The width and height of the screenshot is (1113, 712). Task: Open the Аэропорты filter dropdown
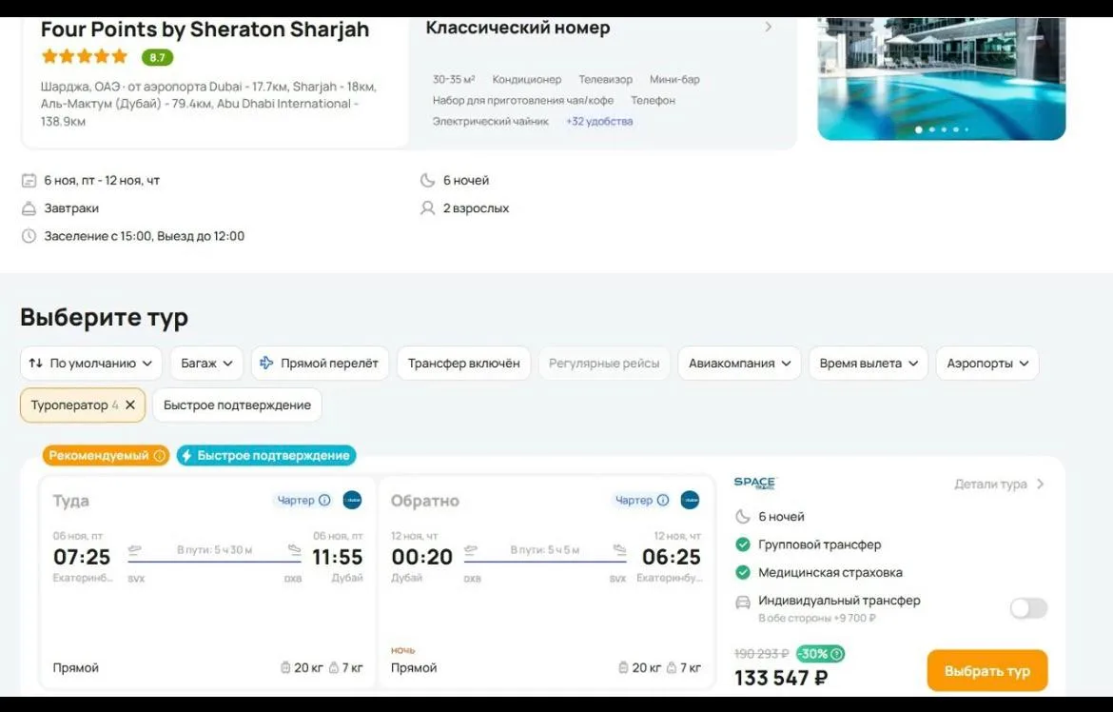point(987,363)
